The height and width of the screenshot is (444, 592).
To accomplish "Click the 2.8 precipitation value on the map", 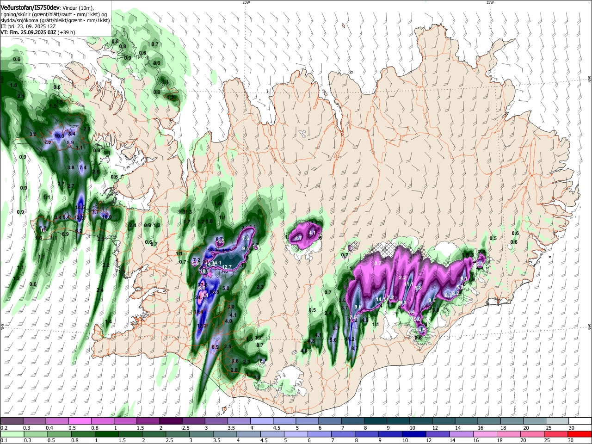I will [234, 370].
